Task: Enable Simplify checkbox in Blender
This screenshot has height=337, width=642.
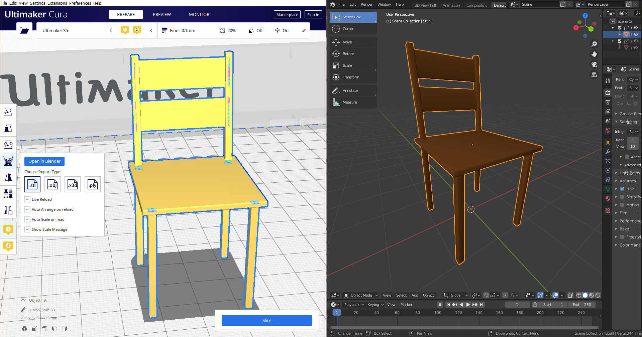Action: click(x=622, y=197)
